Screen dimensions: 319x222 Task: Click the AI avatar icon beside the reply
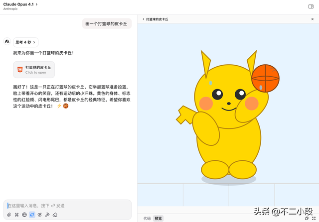7,41
